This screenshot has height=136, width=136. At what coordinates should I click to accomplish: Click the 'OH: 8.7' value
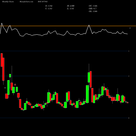coord(92,9)
